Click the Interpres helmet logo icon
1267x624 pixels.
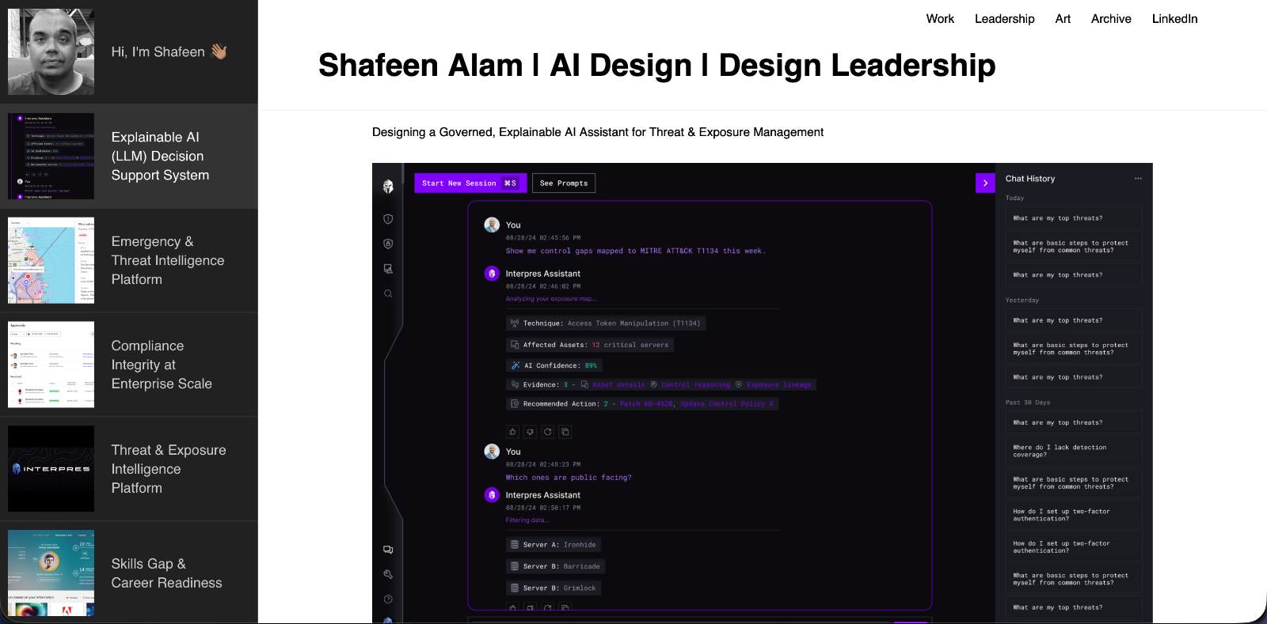click(388, 186)
